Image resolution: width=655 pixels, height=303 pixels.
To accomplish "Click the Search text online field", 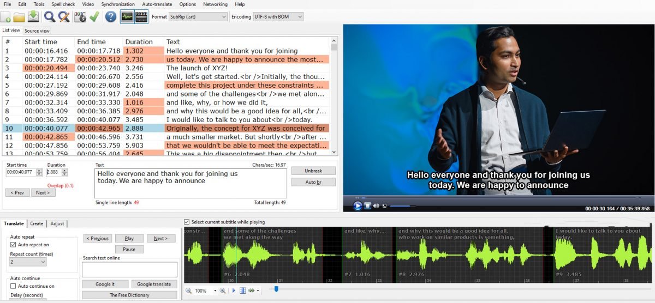I will click(129, 270).
